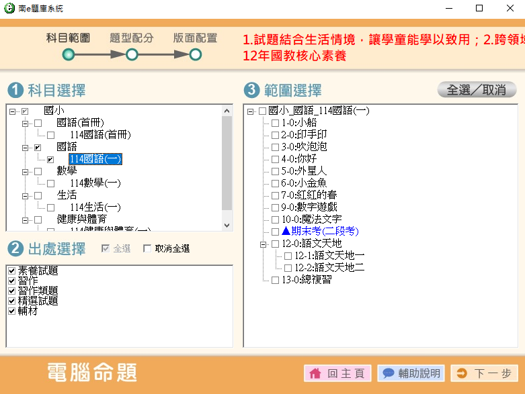This screenshot has height=394, width=525.
Task: Select 114數學(一) in subject tree
Action: click(x=95, y=183)
